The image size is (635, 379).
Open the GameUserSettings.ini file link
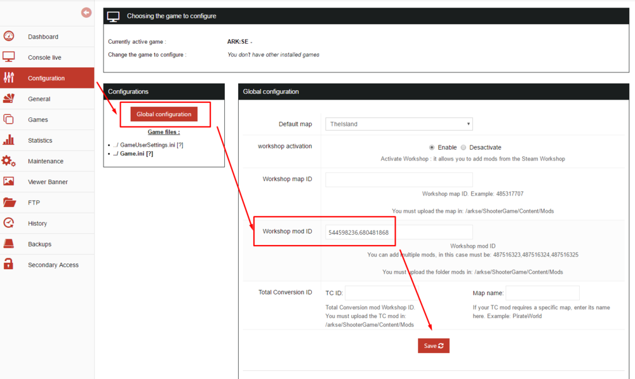point(145,145)
